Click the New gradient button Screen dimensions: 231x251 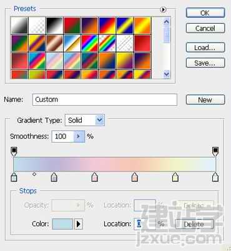click(205, 100)
